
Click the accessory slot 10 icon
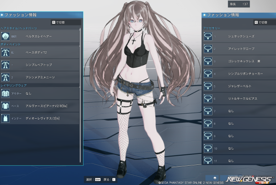(208, 148)
